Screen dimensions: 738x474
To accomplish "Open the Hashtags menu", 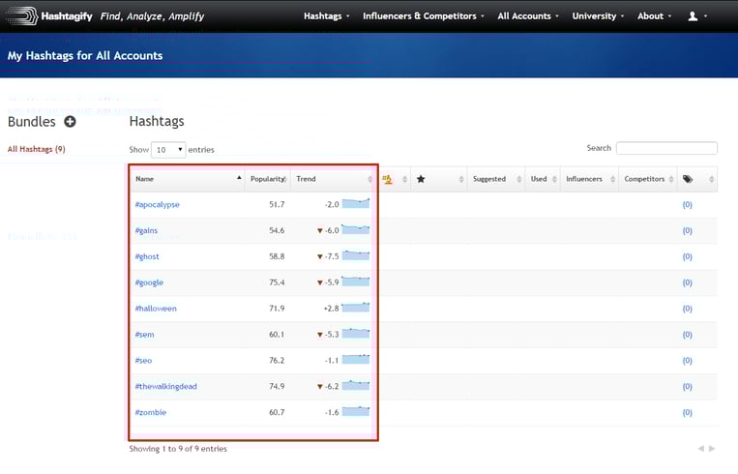I will (x=327, y=16).
